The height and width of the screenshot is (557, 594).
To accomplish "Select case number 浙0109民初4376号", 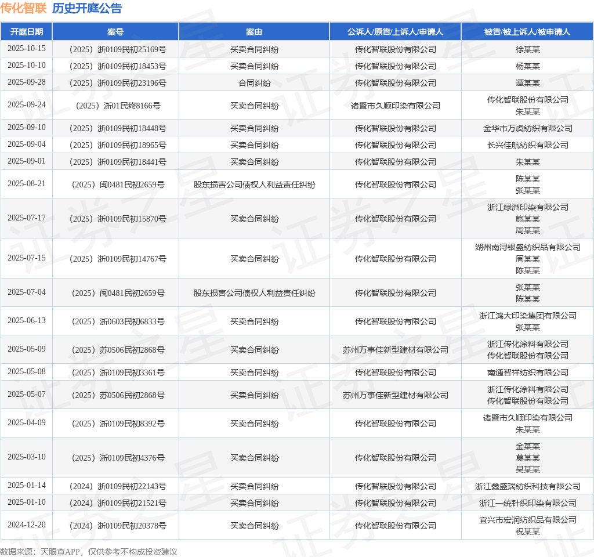I will point(118,458).
